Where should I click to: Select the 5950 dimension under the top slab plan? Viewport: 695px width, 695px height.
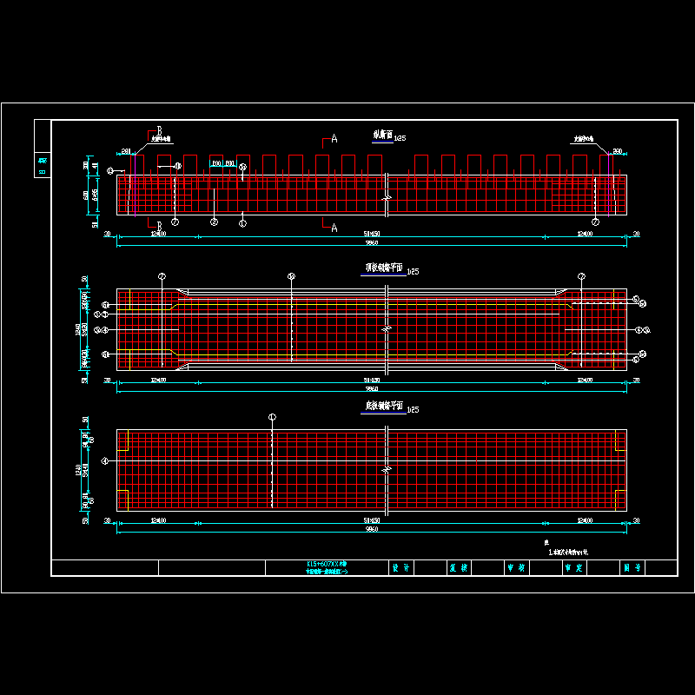click(x=372, y=389)
